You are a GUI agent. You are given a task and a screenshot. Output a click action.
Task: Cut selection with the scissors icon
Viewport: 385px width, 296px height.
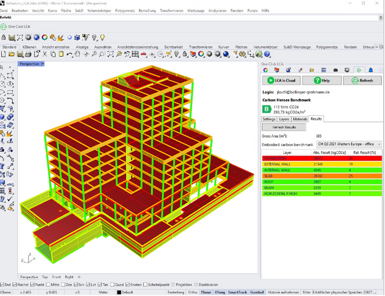44,54
